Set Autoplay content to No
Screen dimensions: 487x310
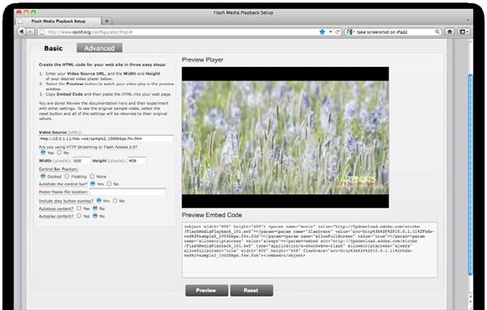[x=95, y=216]
